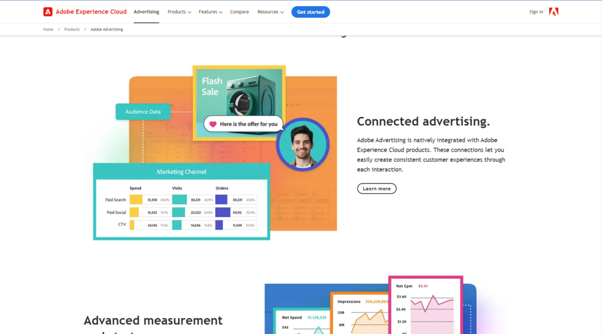Screen dimensions: 602x334
Task: Click the Adobe logo beside Sign In
Action: 554,12
